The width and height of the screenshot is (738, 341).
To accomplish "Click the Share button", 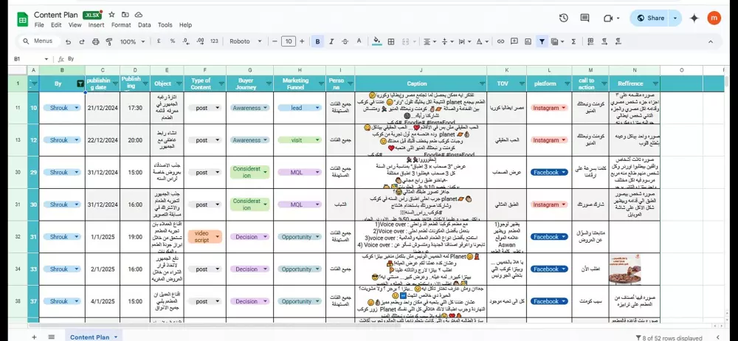I will click(x=649, y=18).
